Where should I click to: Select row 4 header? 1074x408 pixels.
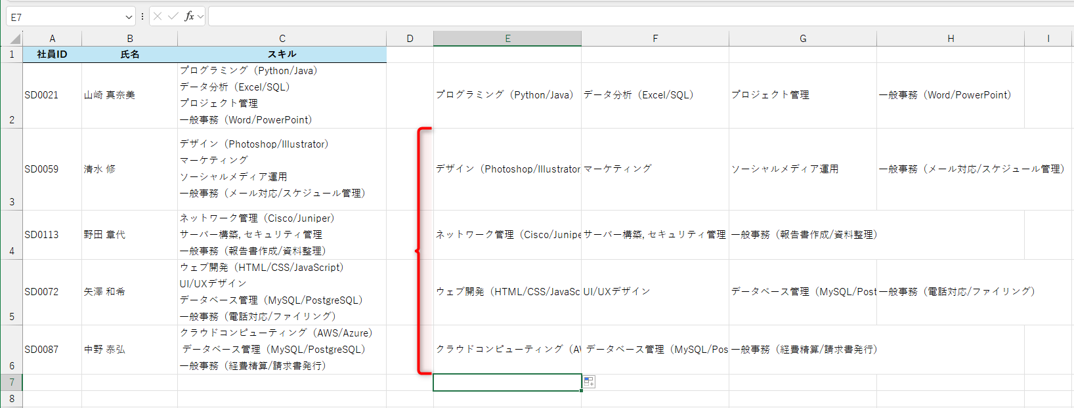coord(11,235)
